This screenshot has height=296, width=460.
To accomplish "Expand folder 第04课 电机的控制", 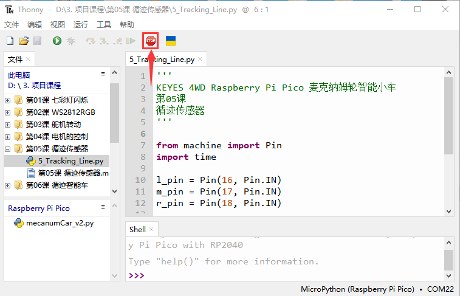I will [8, 137].
